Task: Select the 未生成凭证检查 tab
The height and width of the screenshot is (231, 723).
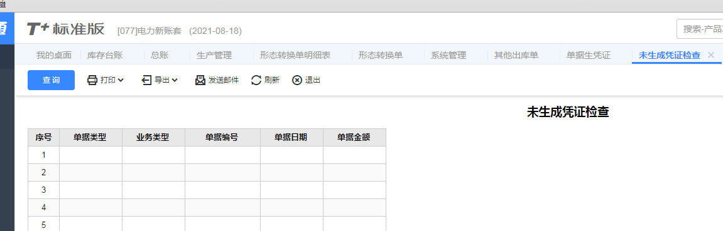Action: pos(670,56)
